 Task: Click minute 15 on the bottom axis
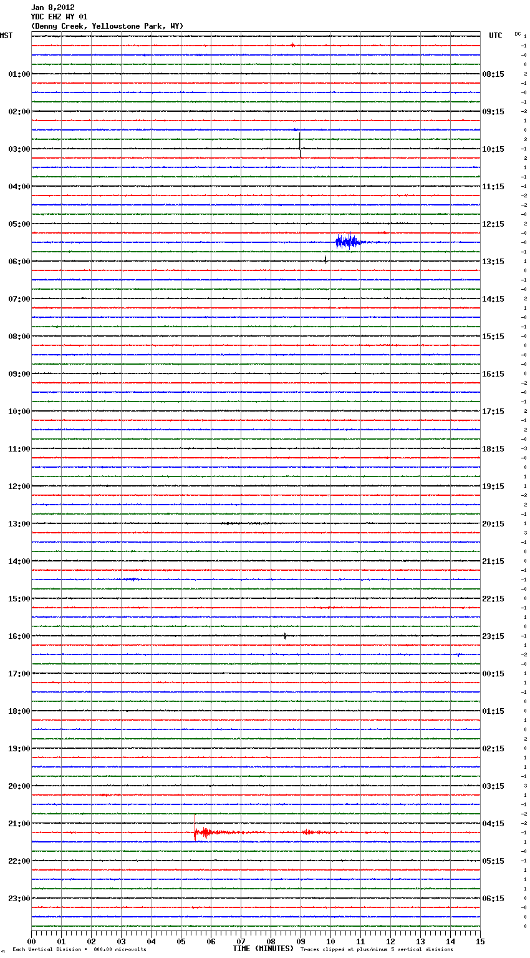(480, 941)
